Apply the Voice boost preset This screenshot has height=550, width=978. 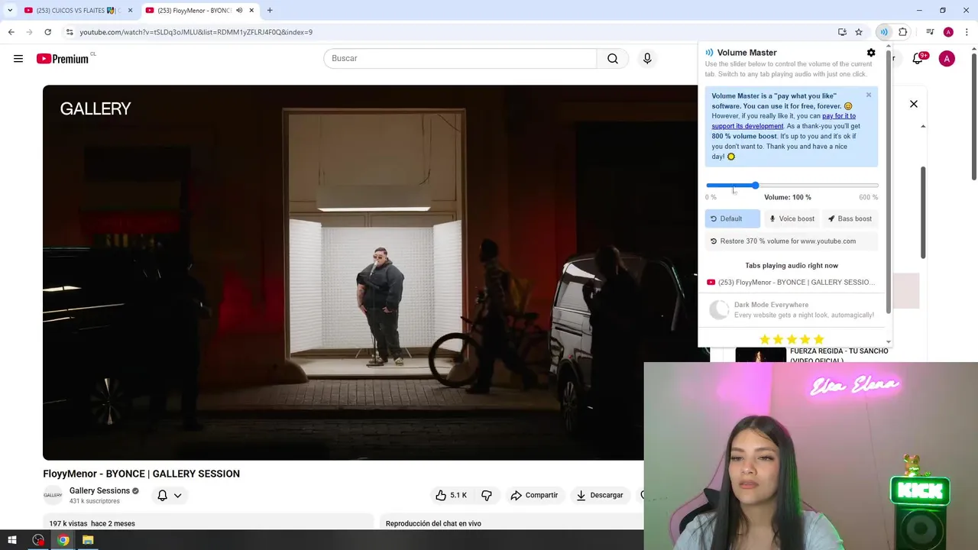tap(792, 218)
